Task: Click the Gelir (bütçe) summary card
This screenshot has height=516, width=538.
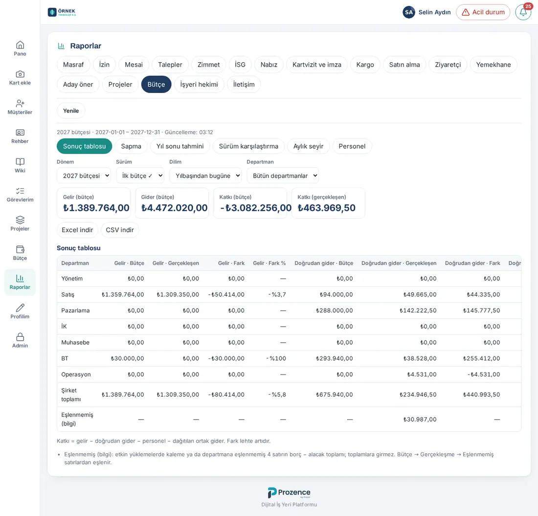Action: tap(94, 203)
